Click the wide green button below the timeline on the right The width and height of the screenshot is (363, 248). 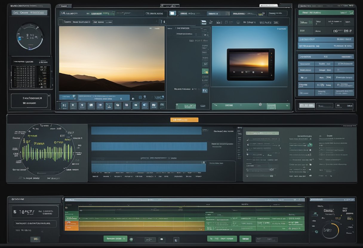coord(222,239)
